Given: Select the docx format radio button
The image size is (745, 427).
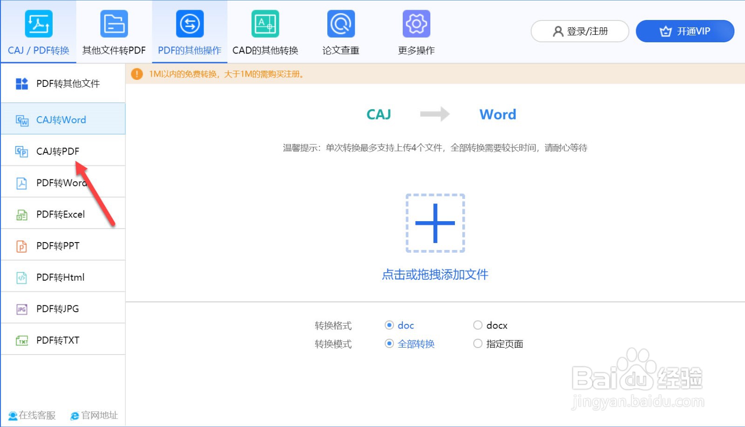Looking at the screenshot, I should point(478,325).
